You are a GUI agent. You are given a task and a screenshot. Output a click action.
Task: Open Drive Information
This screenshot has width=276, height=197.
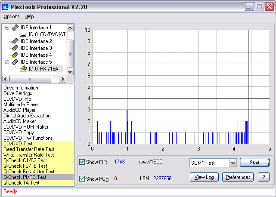21,88
